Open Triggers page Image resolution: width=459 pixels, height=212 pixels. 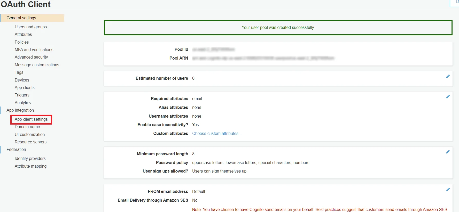[x=22, y=95]
